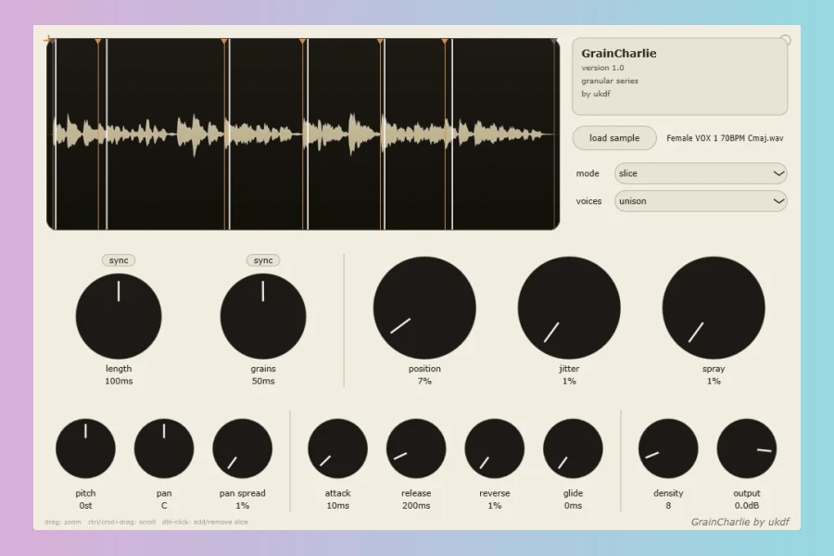Click the length knob
Viewport: 834px width, 556px height.
[119, 317]
